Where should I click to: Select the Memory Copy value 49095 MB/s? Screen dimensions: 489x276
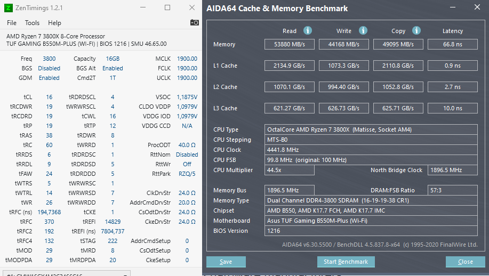pos(398,44)
